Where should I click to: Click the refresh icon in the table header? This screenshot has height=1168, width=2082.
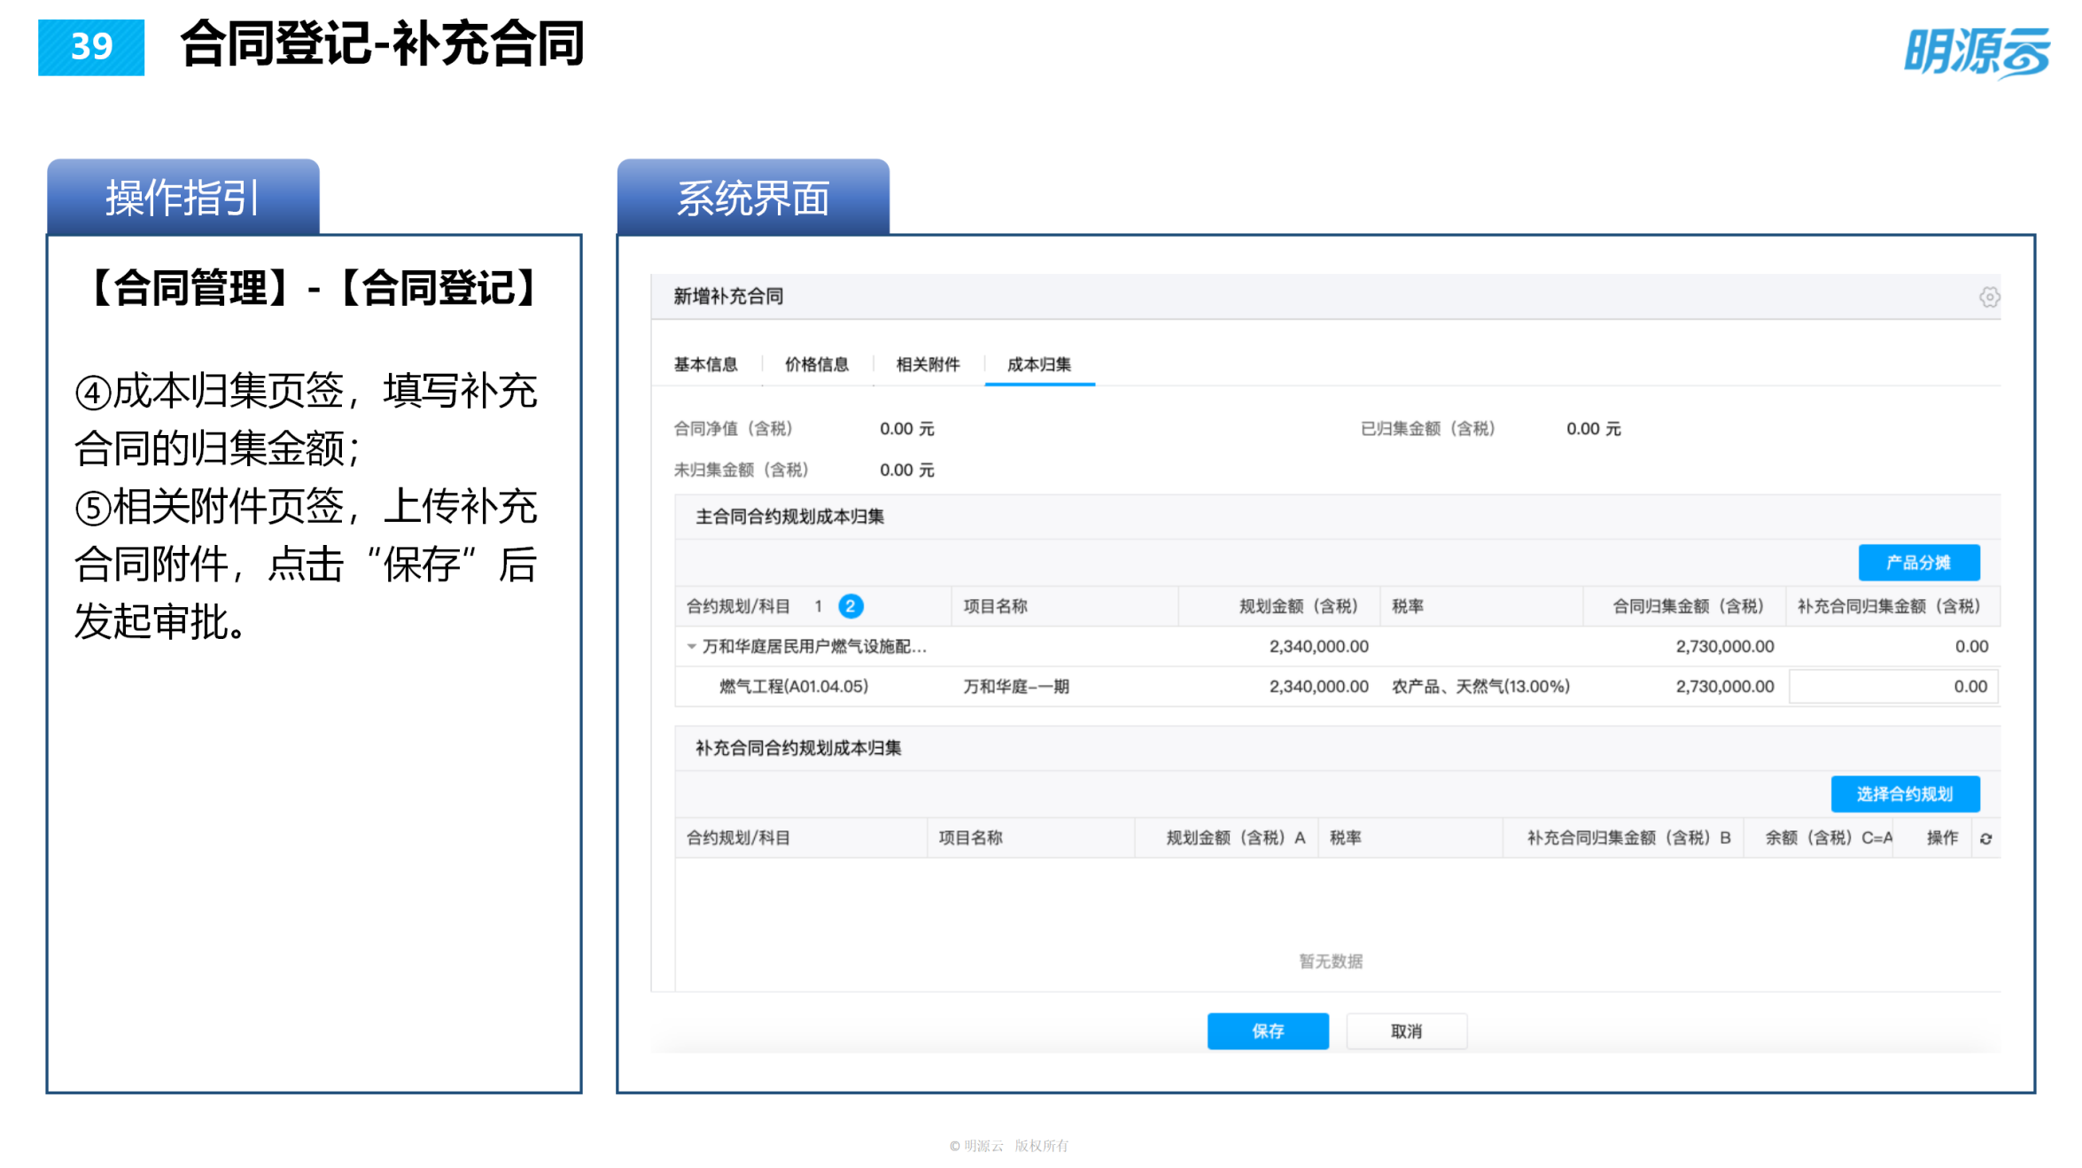(x=1987, y=837)
